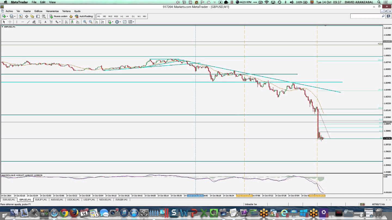Open the templates dropdown arrow
This screenshot has height=220, width=392.
pos(133,22)
